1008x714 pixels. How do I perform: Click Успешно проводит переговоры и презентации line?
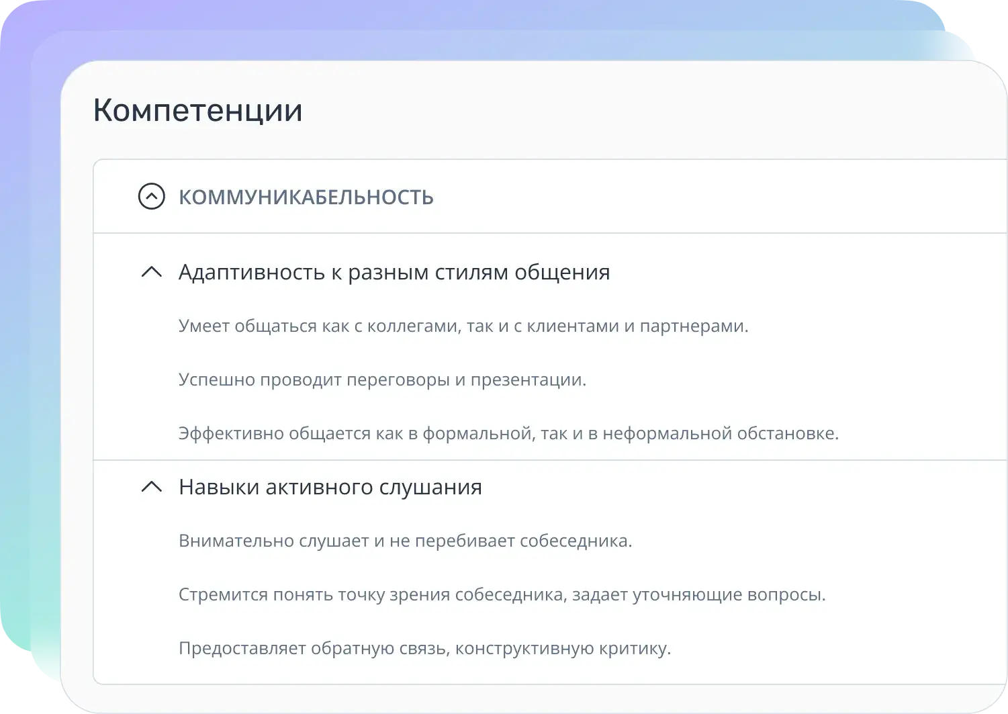tap(383, 380)
